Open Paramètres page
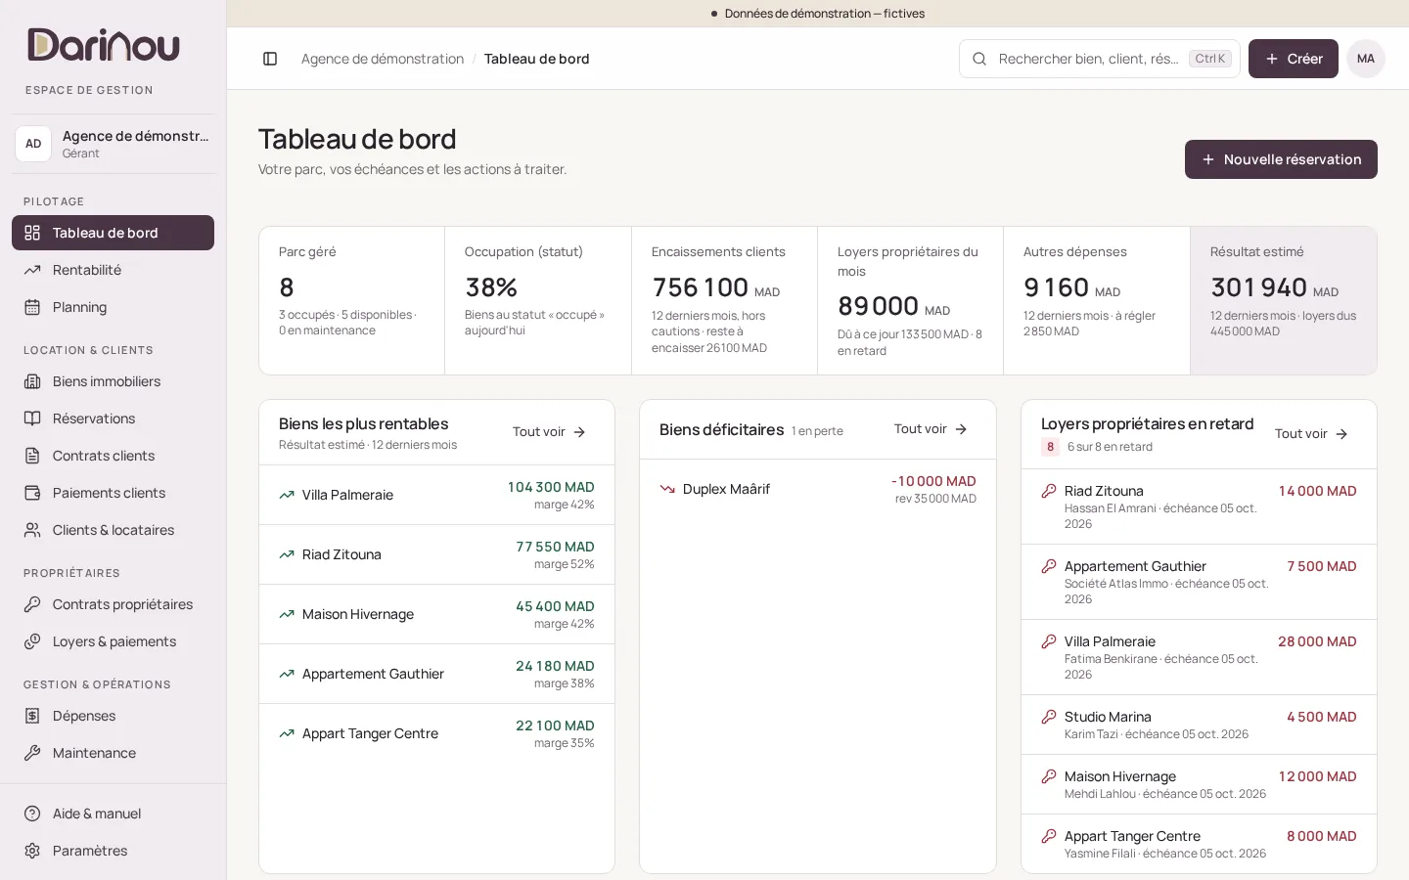 click(x=114, y=851)
